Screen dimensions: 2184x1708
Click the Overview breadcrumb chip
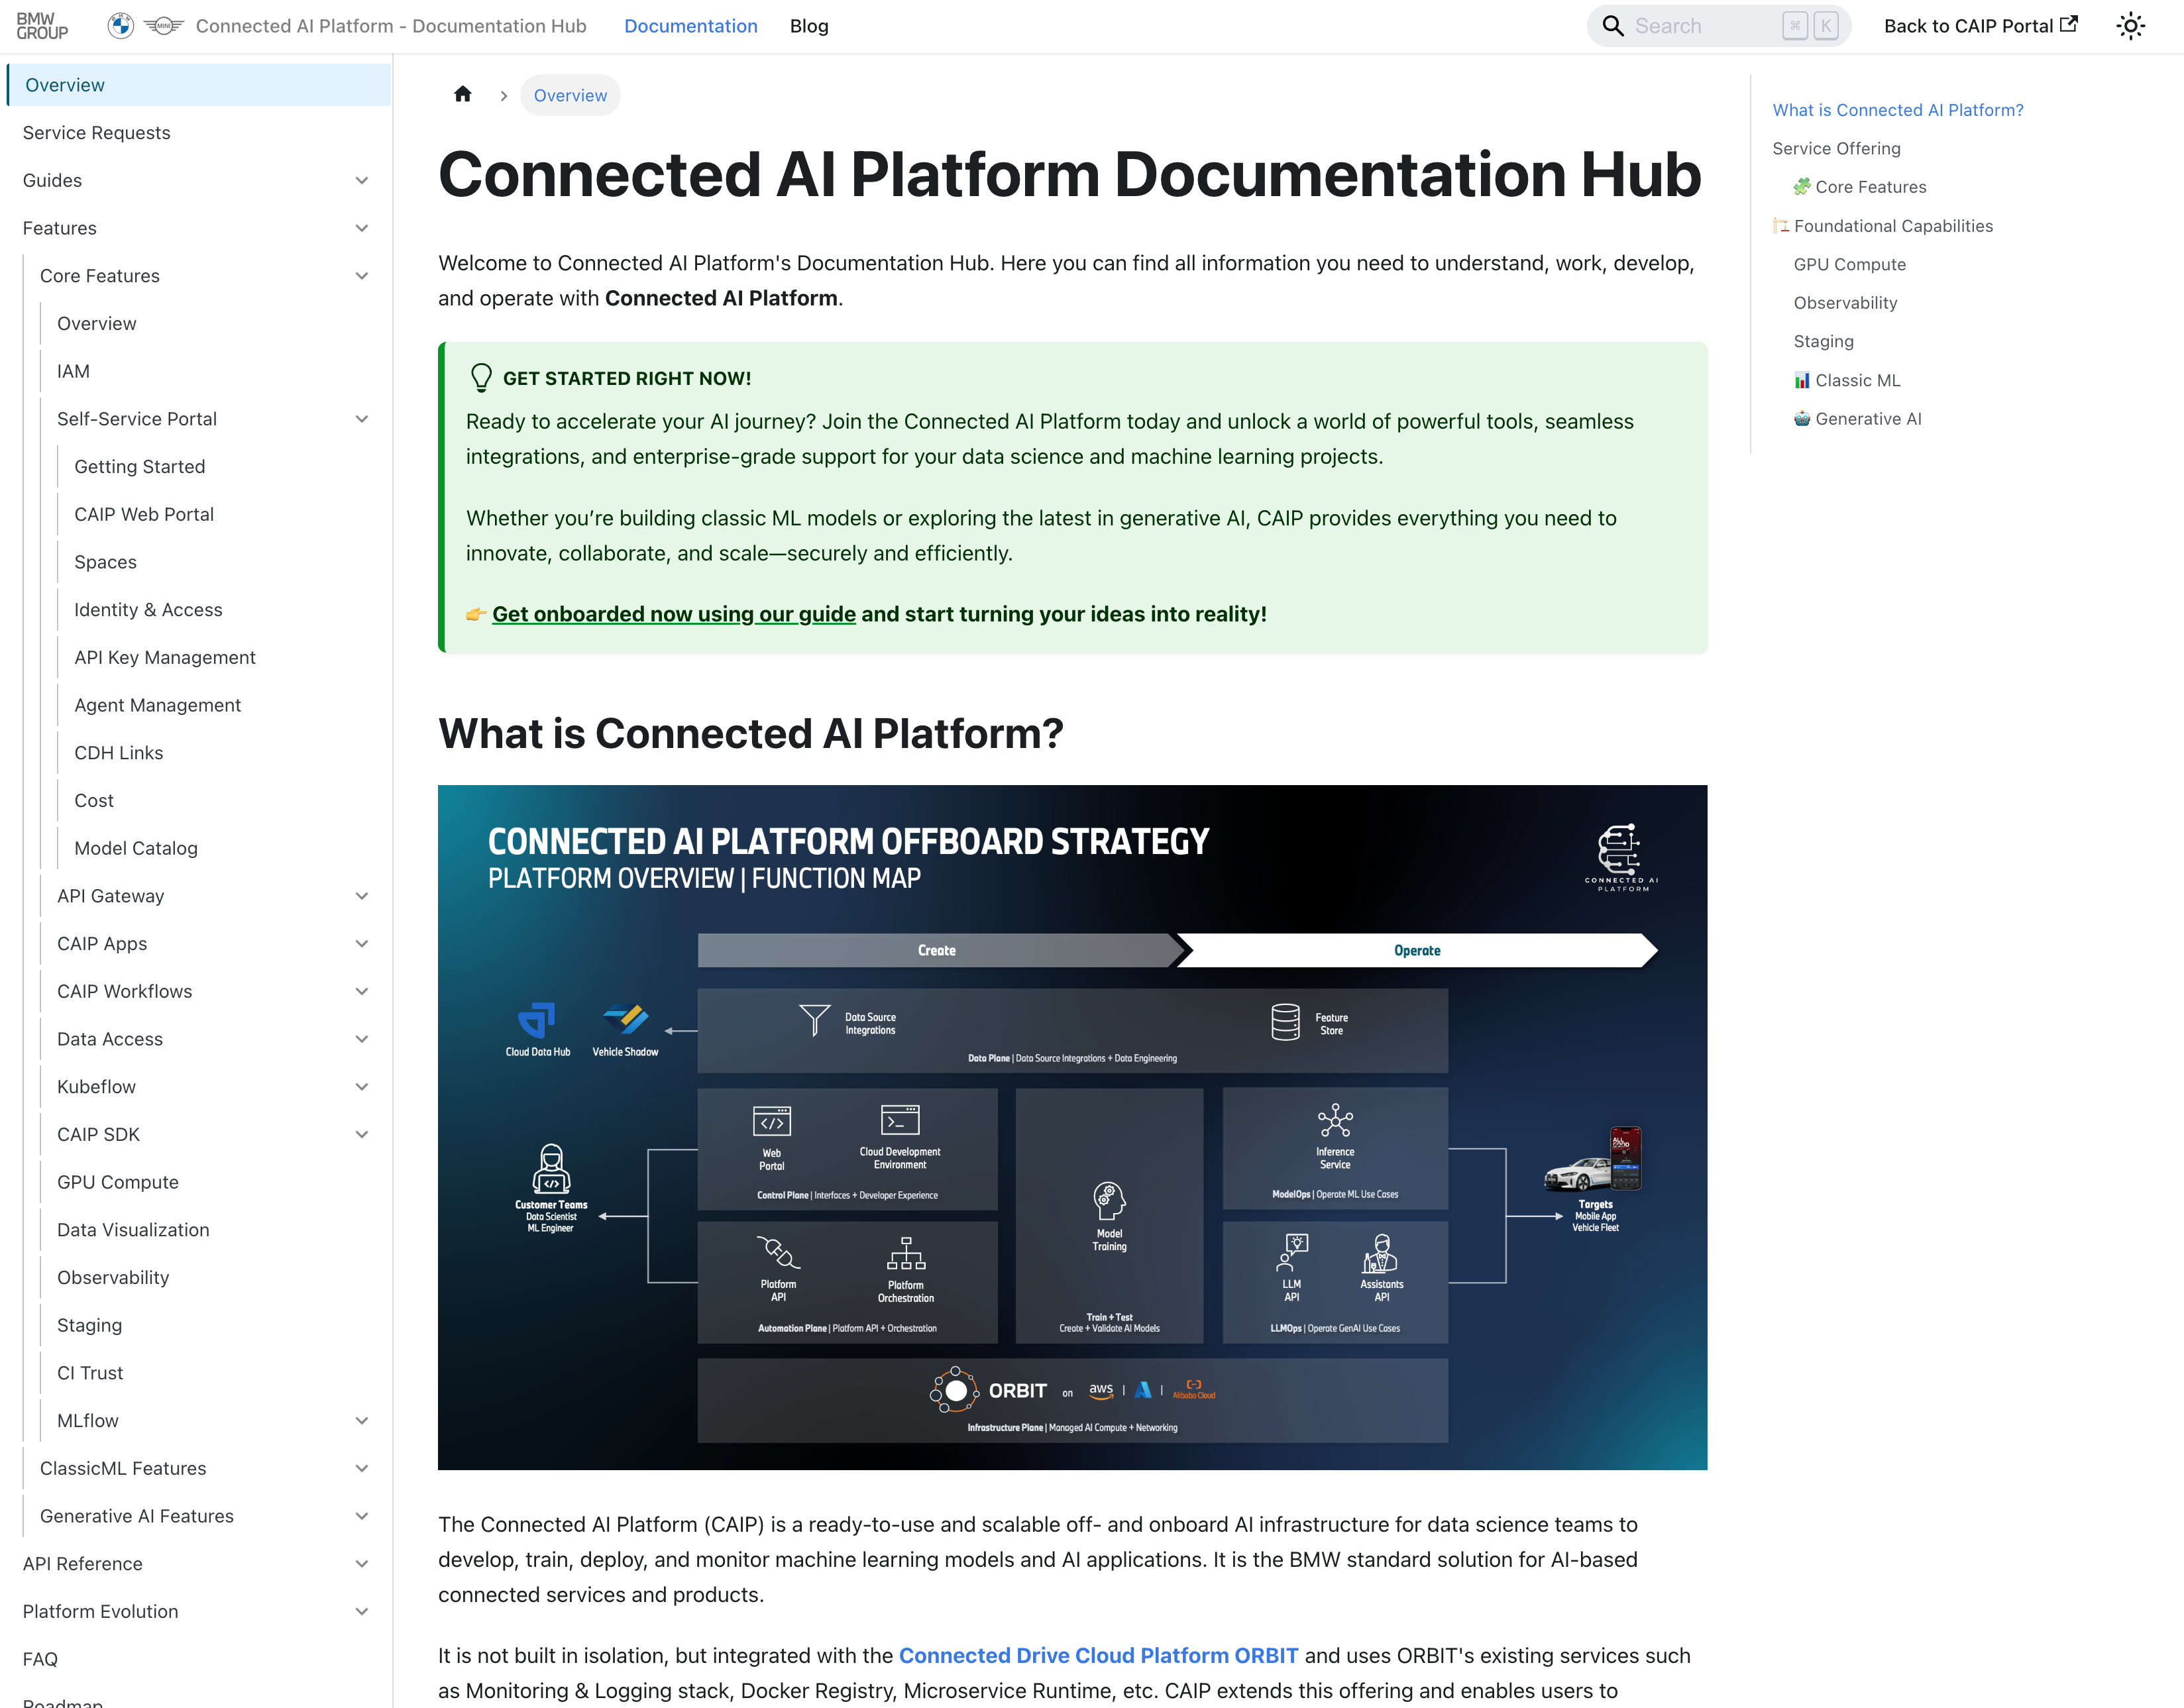570,95
